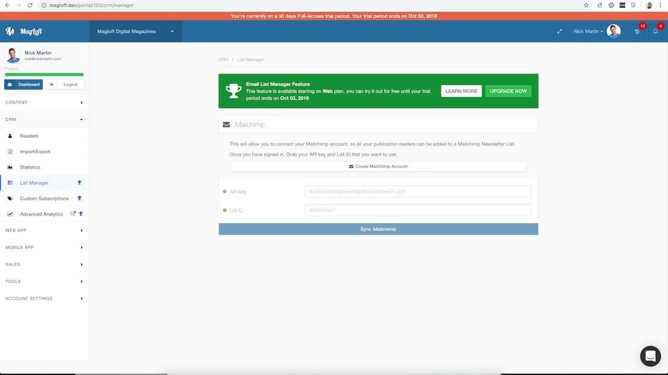Click the sidebar profile photo
668x375 pixels.
(13, 56)
